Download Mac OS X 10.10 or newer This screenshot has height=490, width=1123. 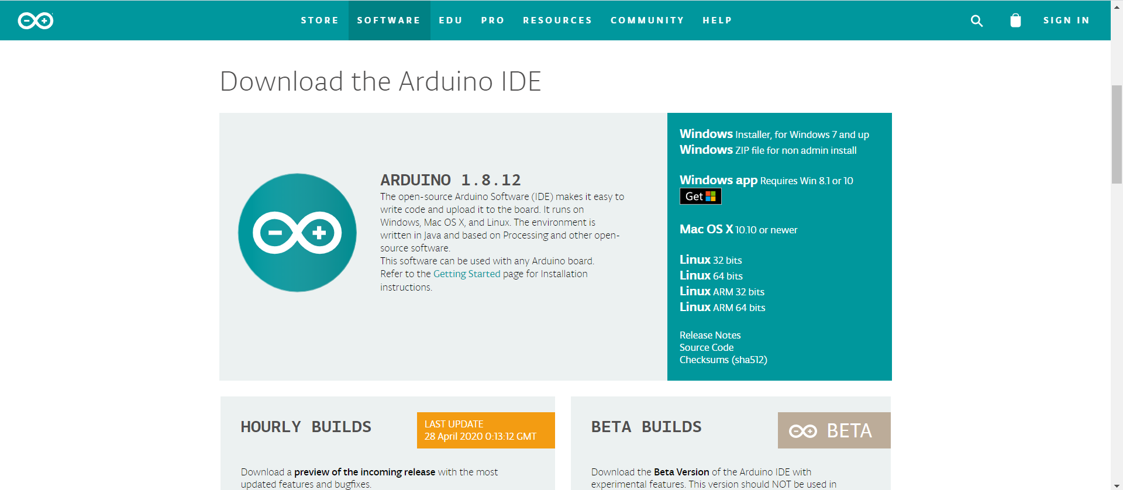pyautogui.click(x=739, y=229)
